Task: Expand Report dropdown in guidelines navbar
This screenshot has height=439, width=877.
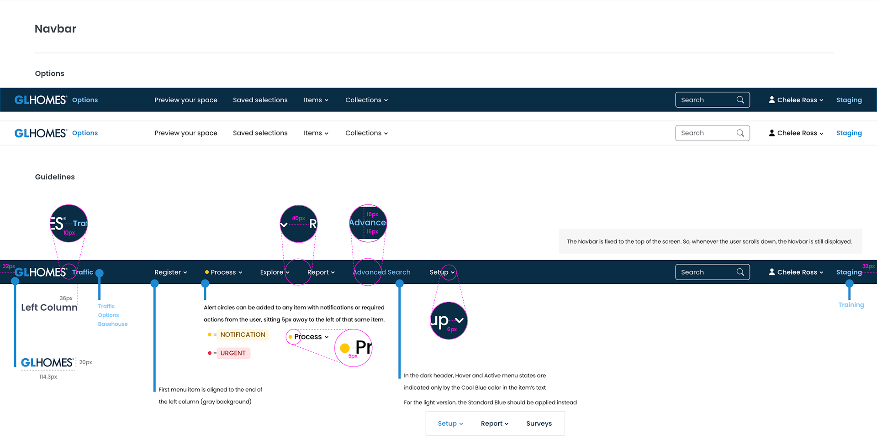Action: pos(321,272)
